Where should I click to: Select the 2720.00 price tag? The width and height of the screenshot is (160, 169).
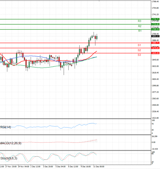pyautogui.click(x=155, y=24)
